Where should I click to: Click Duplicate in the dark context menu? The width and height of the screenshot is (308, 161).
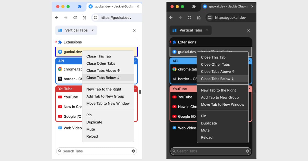tap(209, 123)
